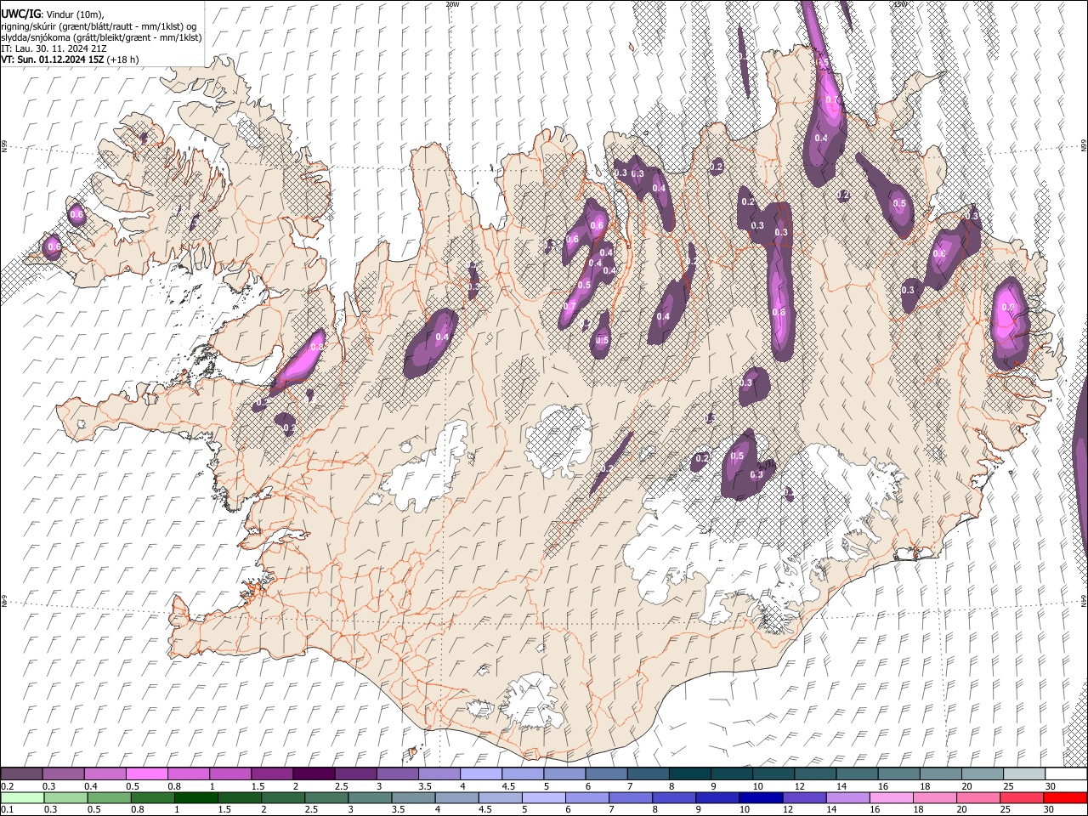Select the dark teal 8 swatch in upper legend
This screenshot has height=816, width=1088.
[689, 773]
